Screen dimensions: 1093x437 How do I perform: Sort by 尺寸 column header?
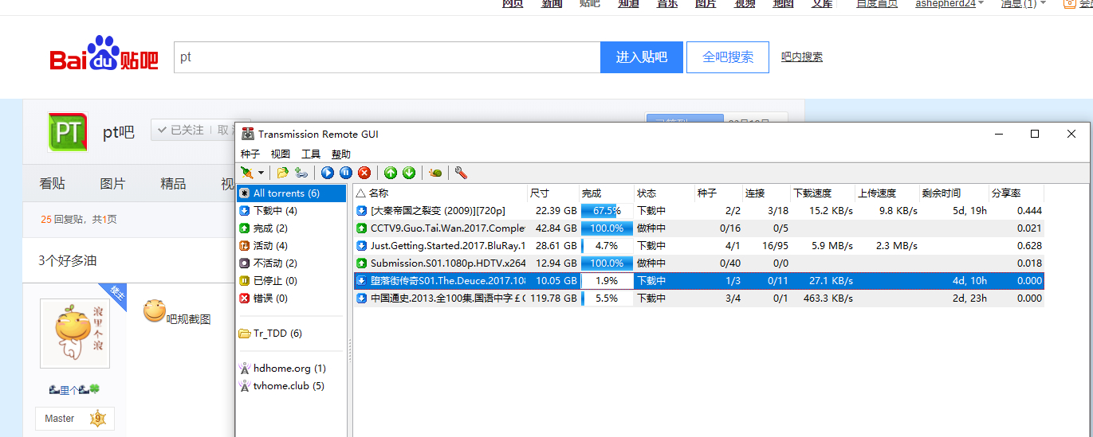point(553,193)
